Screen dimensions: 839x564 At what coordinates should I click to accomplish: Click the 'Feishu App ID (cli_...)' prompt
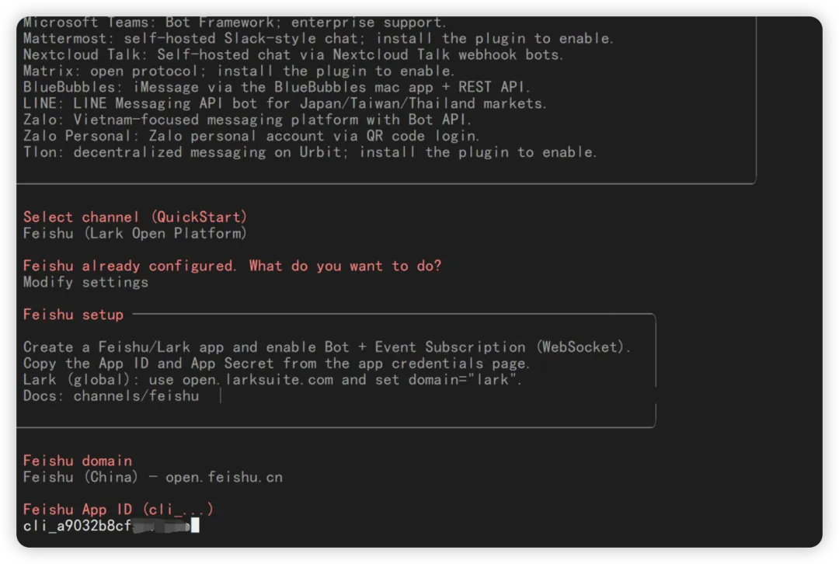pos(118,509)
